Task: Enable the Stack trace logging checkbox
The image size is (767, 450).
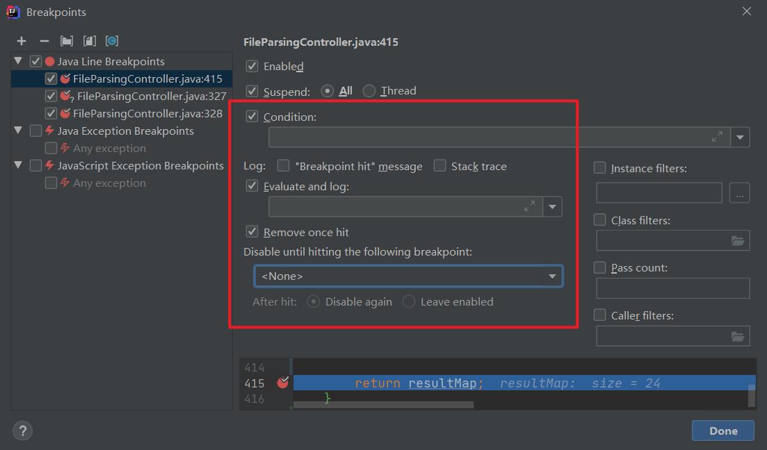Action: (x=439, y=166)
